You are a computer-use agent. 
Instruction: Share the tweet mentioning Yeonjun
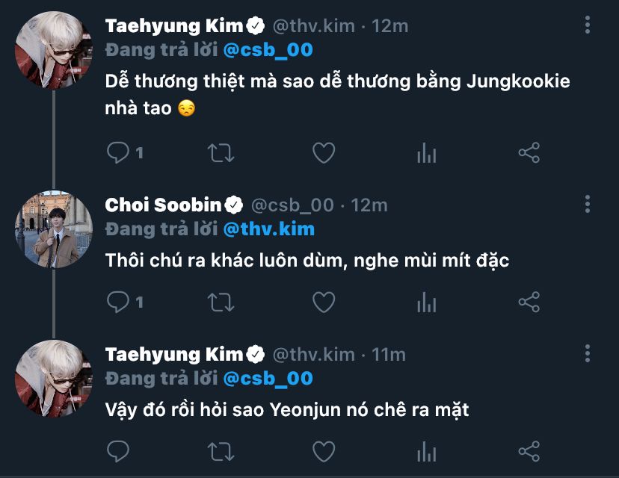click(529, 451)
